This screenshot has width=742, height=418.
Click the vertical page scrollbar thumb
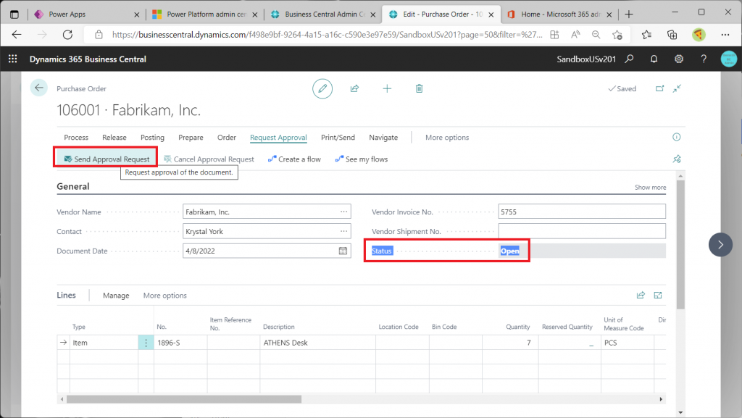[x=680, y=244]
